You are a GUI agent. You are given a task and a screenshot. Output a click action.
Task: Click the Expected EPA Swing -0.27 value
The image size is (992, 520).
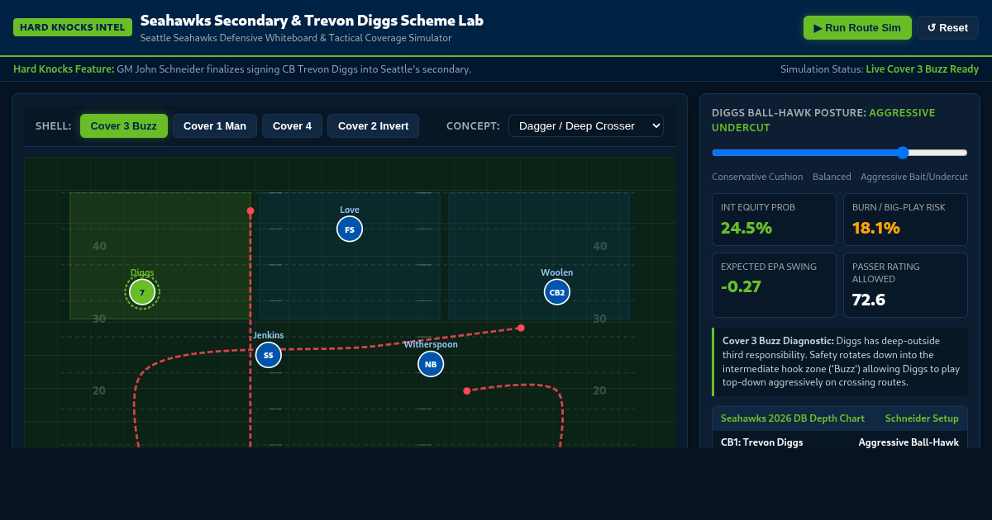tap(741, 287)
